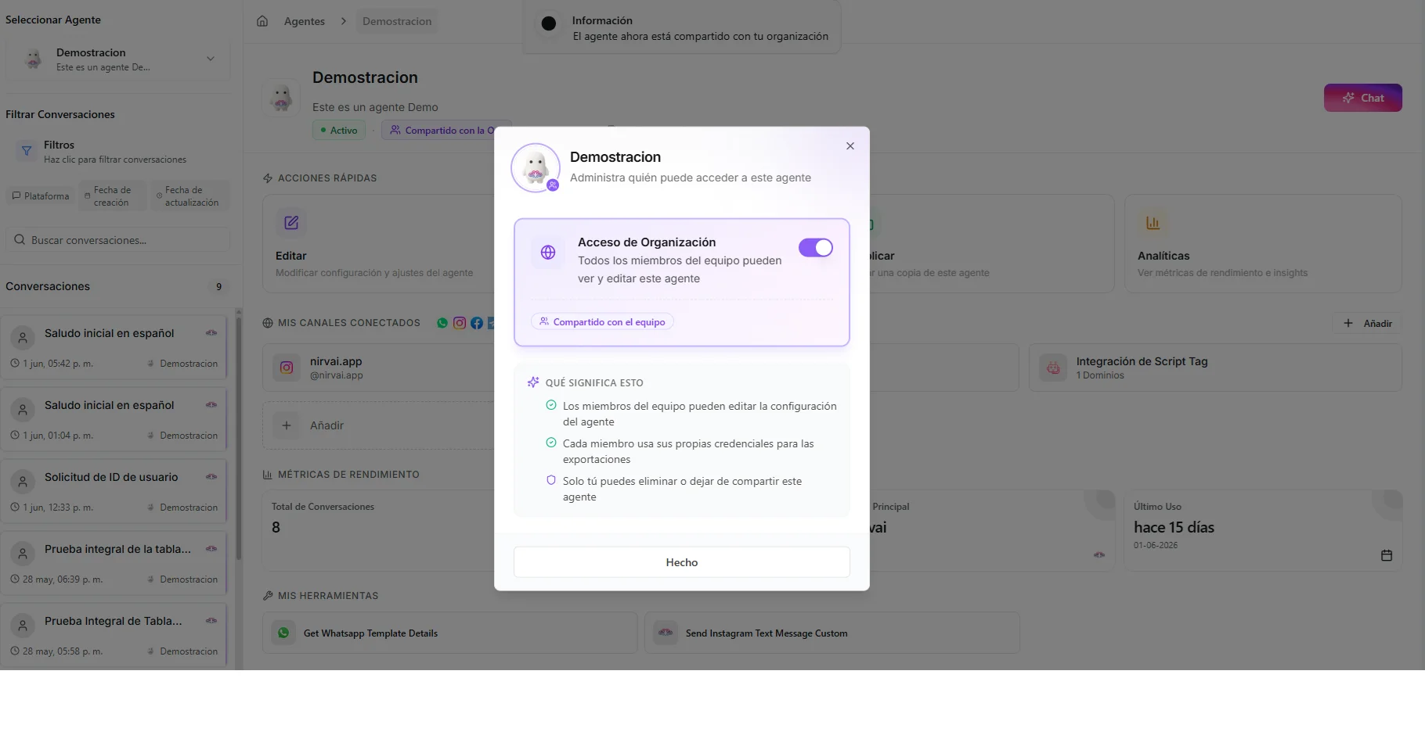Screen dimensions: 1425x739
Task: Open Solicitud de ID de usuario conversation
Action: click(114, 490)
